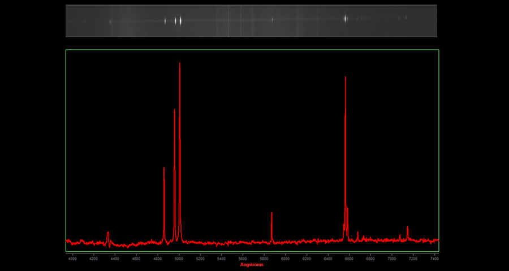The height and width of the screenshot is (271, 509).
Task: Click the 4000 label on the x-axis
Action: (x=72, y=259)
